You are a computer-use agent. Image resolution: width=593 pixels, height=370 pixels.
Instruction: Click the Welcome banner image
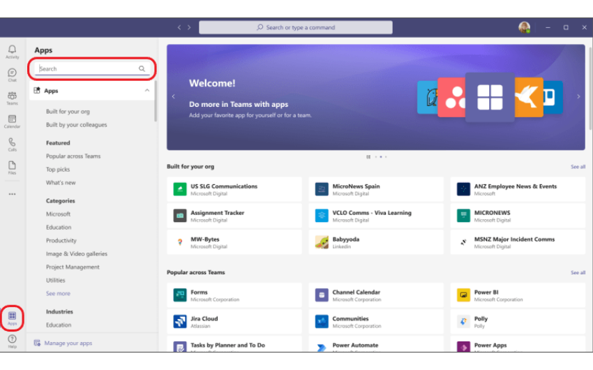[376, 97]
